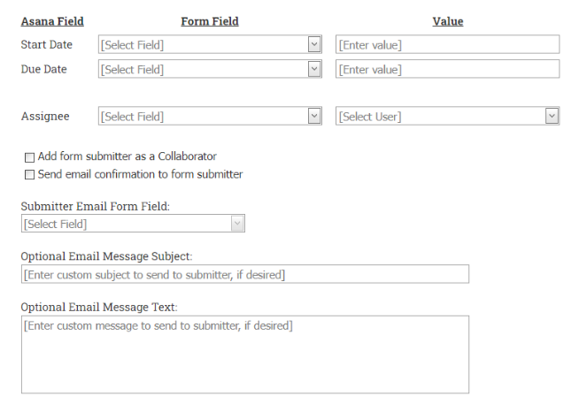Click the Start Date row label
This screenshot has width=587, height=419.
[x=46, y=44]
